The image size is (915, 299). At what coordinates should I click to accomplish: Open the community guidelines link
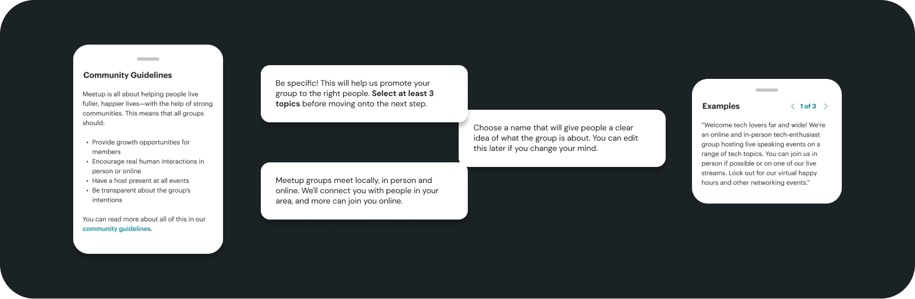[117, 229]
